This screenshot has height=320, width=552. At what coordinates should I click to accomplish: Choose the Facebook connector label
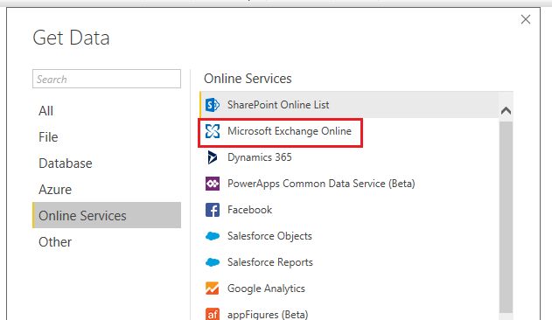click(249, 210)
